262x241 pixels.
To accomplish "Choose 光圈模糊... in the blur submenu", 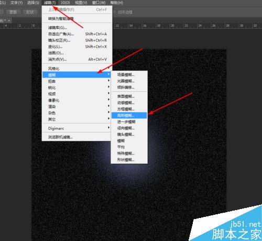I will 129,81.
